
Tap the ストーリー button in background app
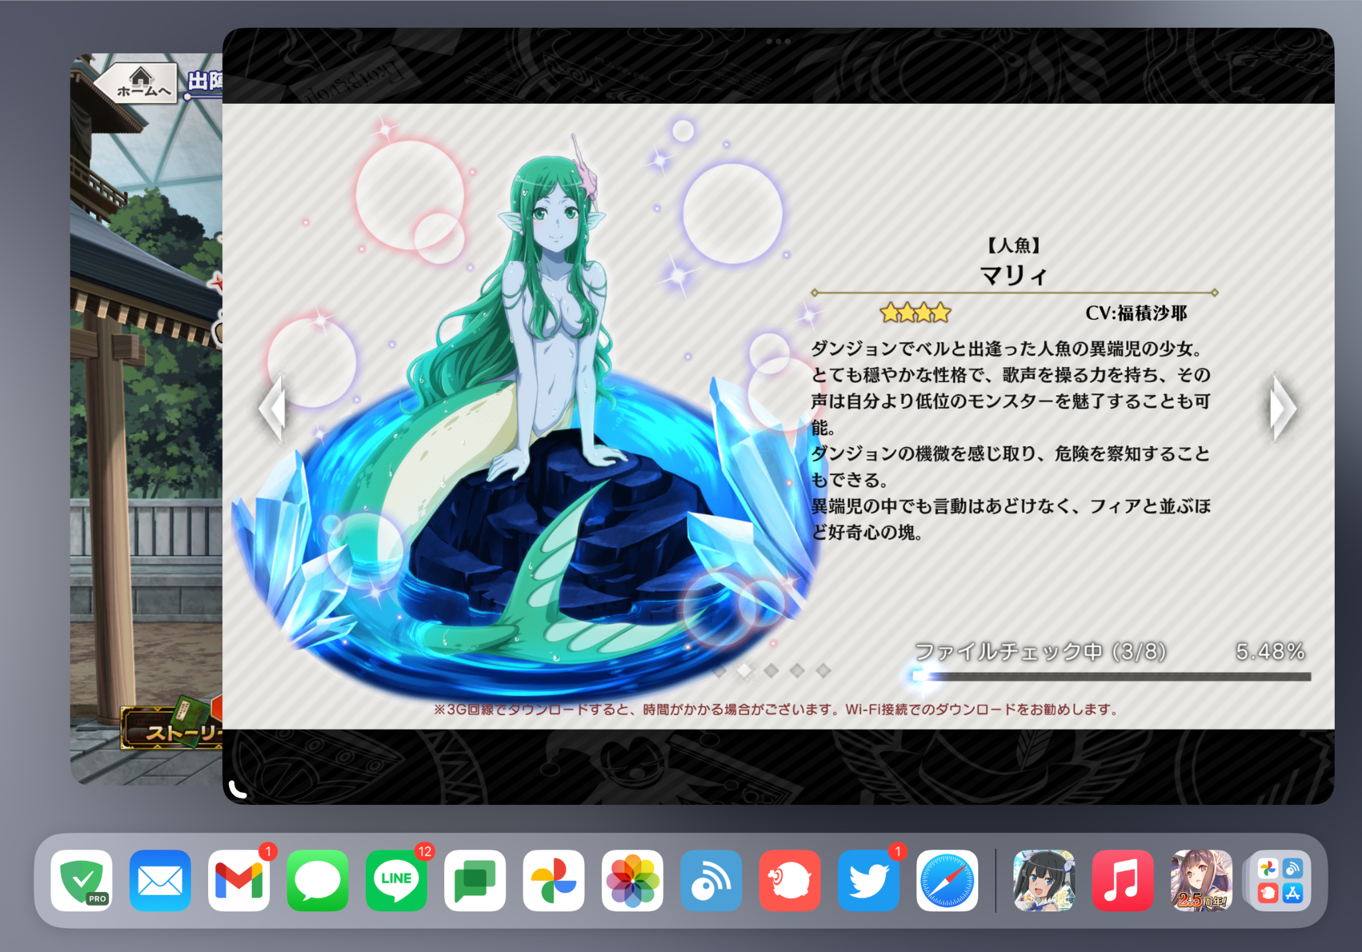(173, 729)
